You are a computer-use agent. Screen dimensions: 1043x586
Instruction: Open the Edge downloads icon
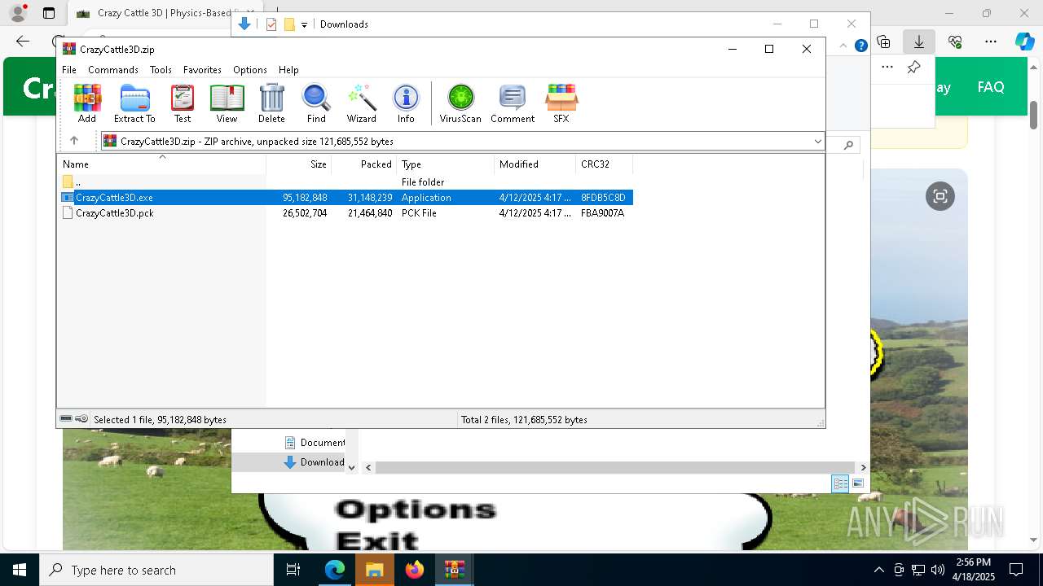[919, 42]
